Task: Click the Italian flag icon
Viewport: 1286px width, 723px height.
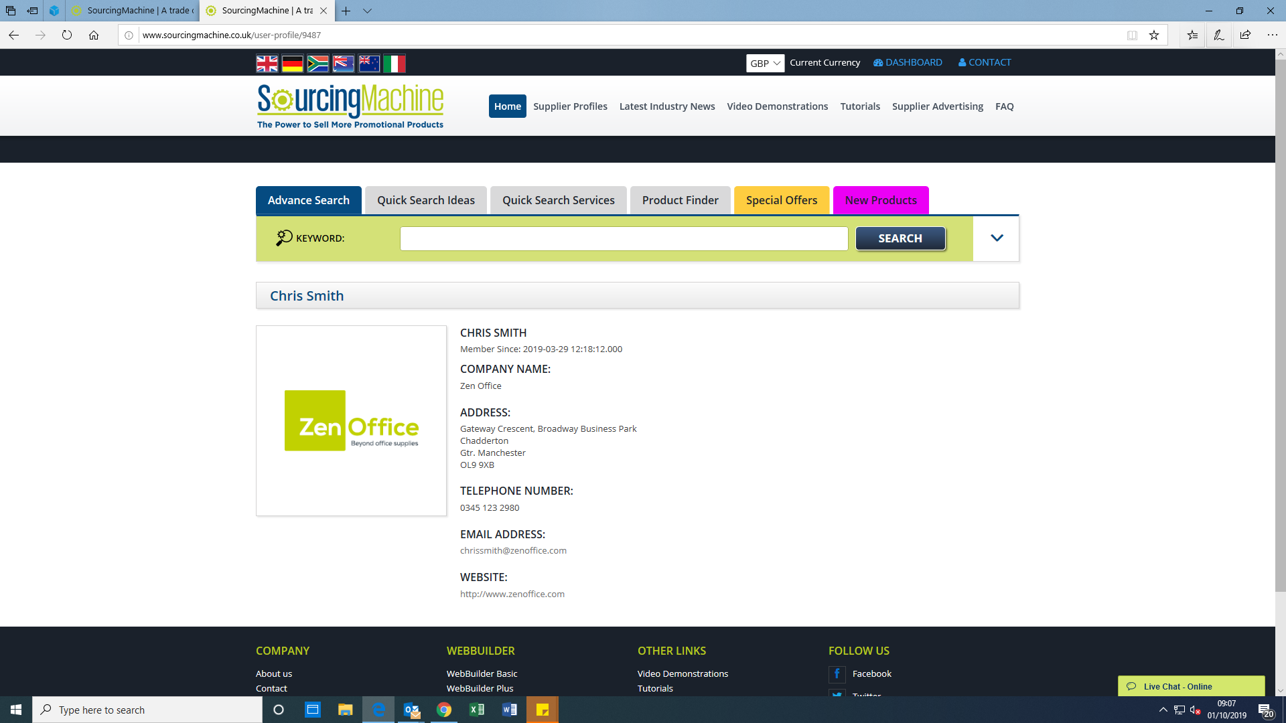Action: (x=395, y=64)
